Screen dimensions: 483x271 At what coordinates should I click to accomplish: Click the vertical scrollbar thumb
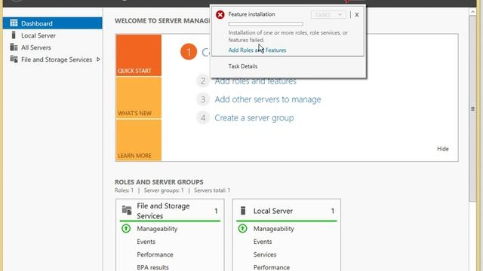coord(472,108)
